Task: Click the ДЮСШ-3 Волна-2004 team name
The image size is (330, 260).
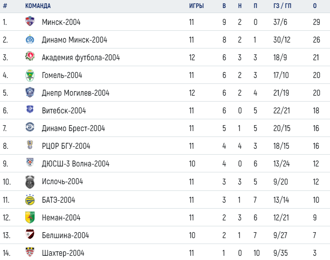Action: click(75, 164)
